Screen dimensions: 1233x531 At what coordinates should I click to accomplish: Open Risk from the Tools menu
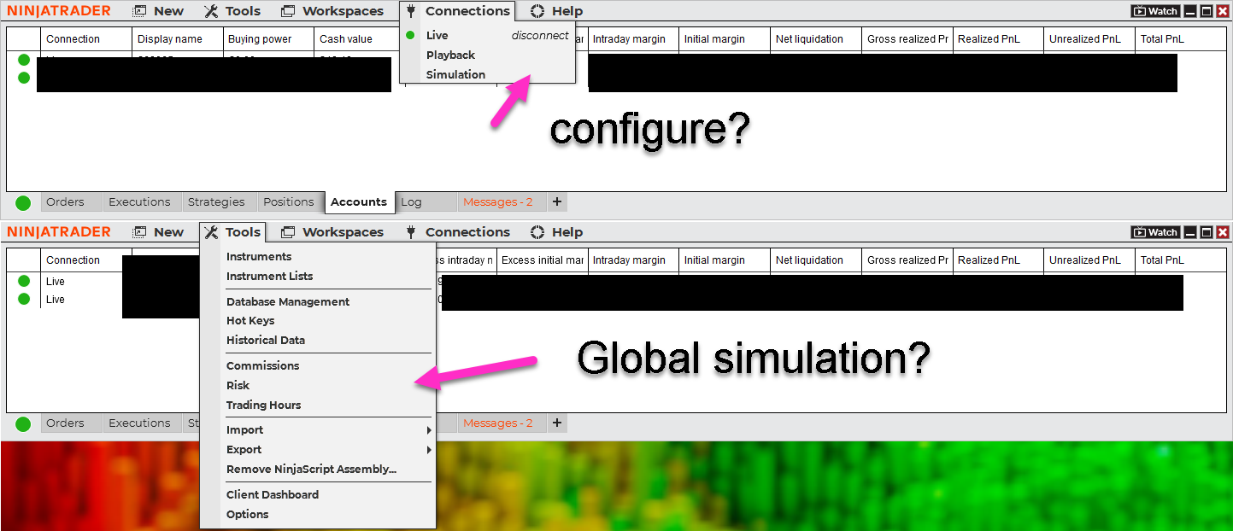[238, 385]
